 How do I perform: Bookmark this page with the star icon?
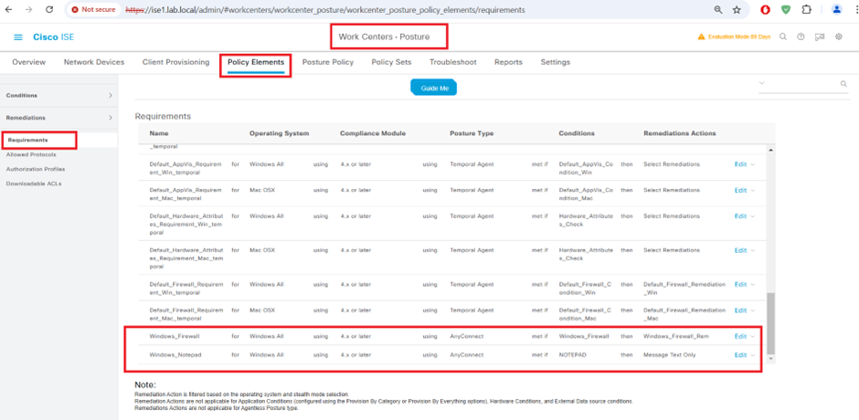(x=737, y=10)
